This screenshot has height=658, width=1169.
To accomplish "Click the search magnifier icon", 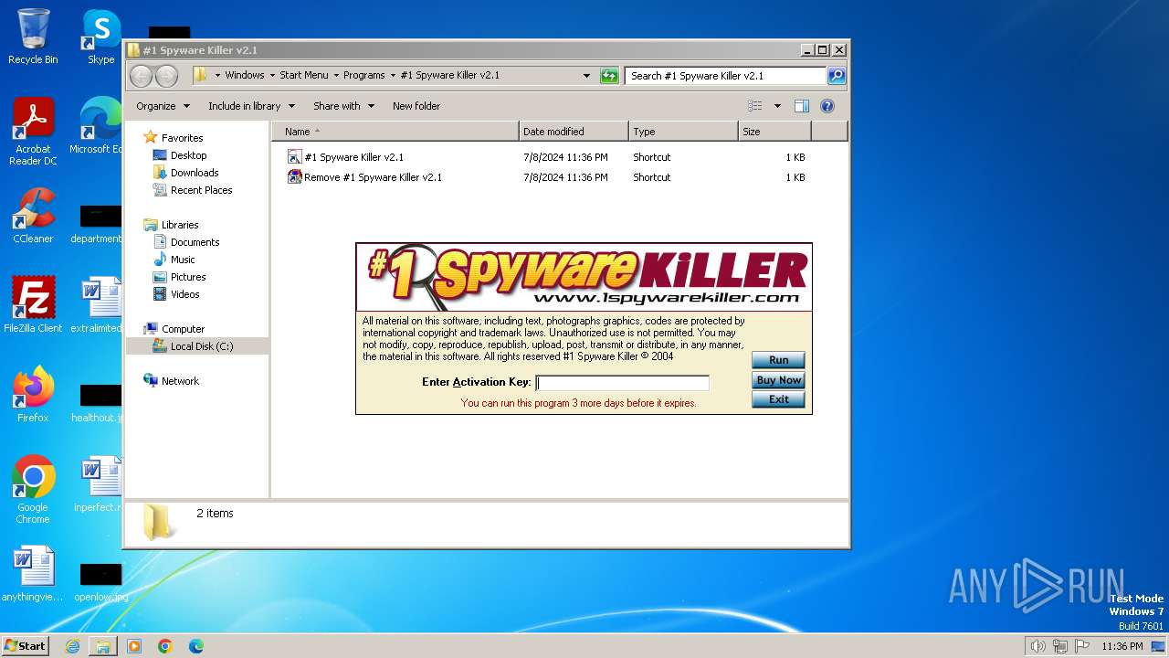I will tap(837, 76).
